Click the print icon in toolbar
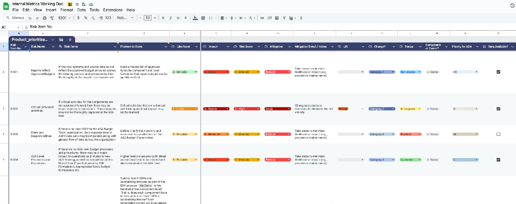 [45, 18]
